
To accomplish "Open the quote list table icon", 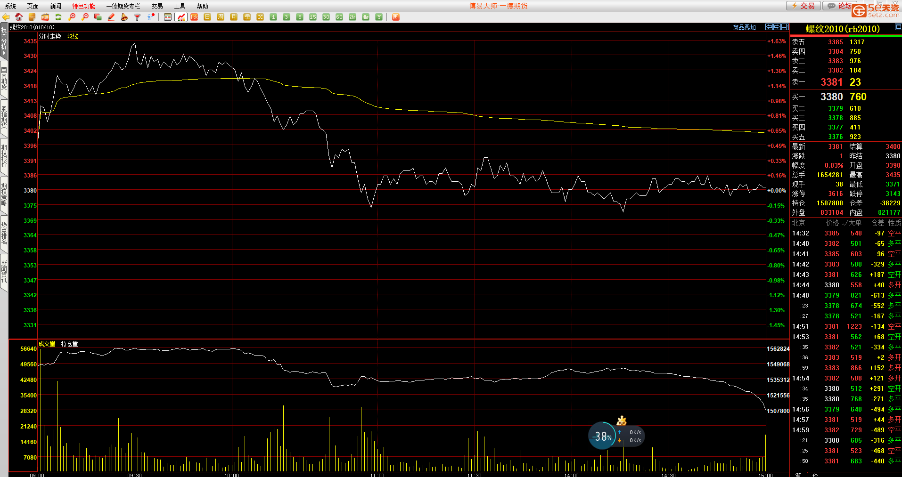I will (x=168, y=17).
